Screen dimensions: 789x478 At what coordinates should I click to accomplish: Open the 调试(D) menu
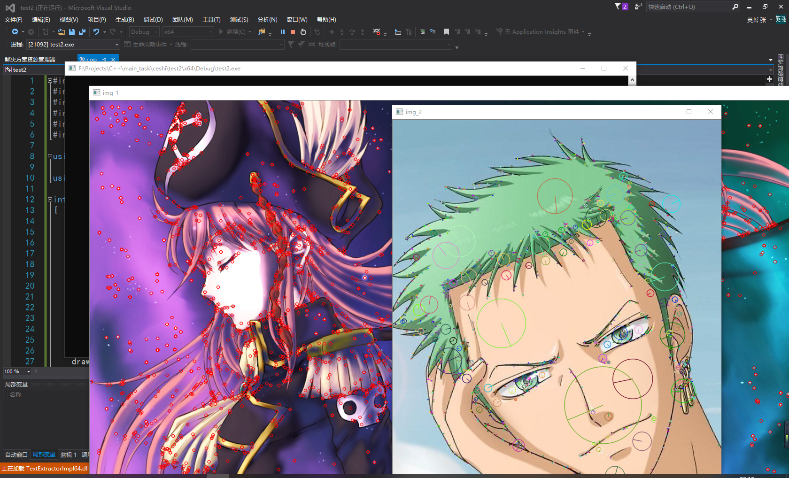point(153,19)
